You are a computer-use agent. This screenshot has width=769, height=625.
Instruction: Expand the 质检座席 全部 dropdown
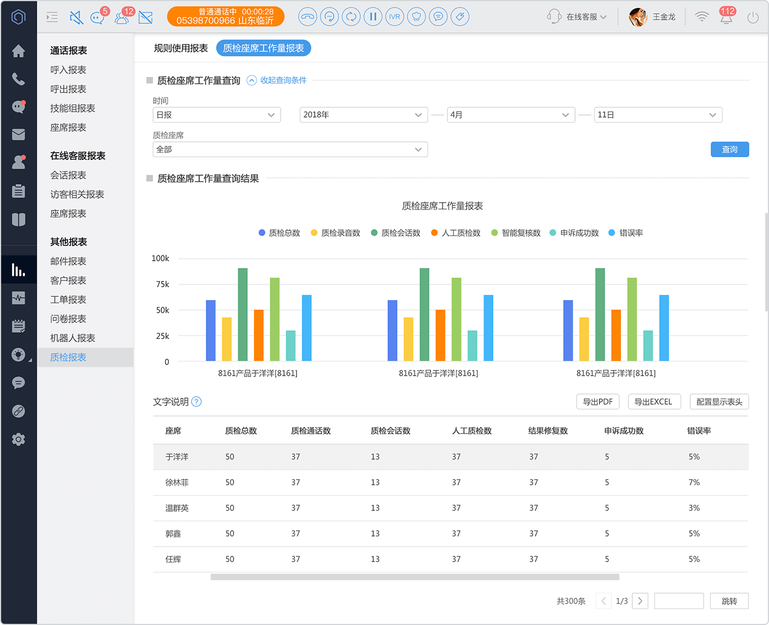290,149
